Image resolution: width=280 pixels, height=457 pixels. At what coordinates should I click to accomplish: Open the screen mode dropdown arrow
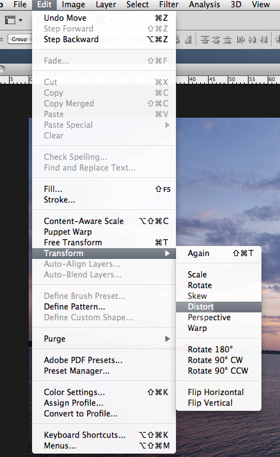click(21, 20)
